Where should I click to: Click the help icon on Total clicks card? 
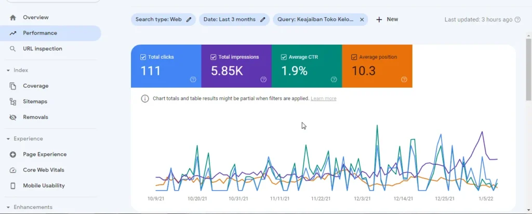193,79
